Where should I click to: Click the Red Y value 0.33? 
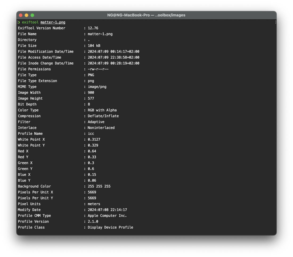[x=92, y=157]
